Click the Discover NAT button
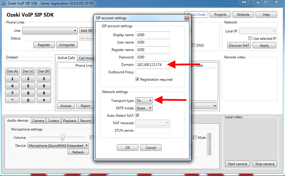Image resolution: width=285 pixels, height=176 pixels. coord(239,45)
